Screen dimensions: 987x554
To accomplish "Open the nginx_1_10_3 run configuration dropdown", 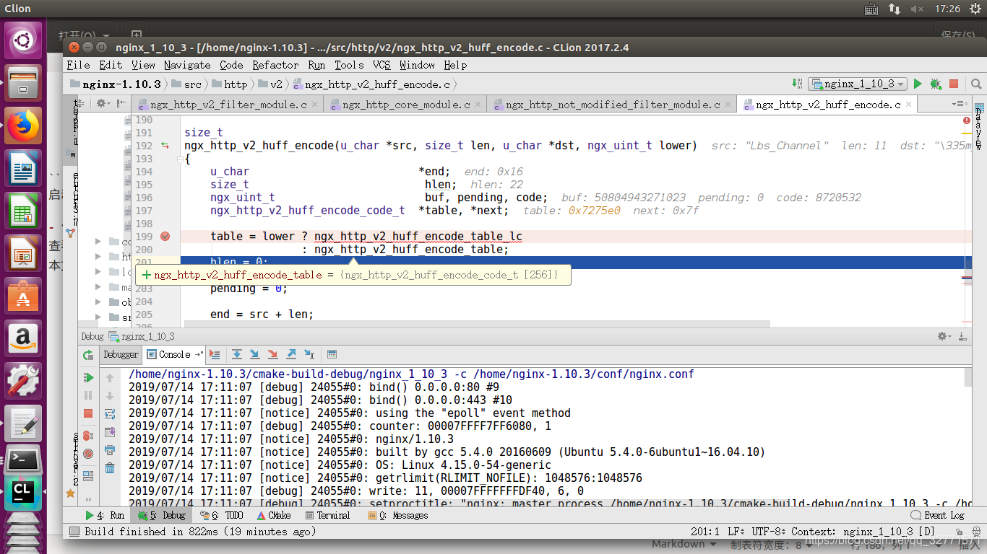I will point(858,84).
